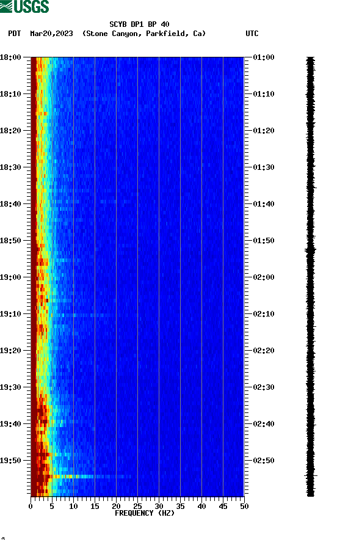Click the "FREQUENCY (HZ)" axis title
The image size is (337, 545).
[x=145, y=513]
